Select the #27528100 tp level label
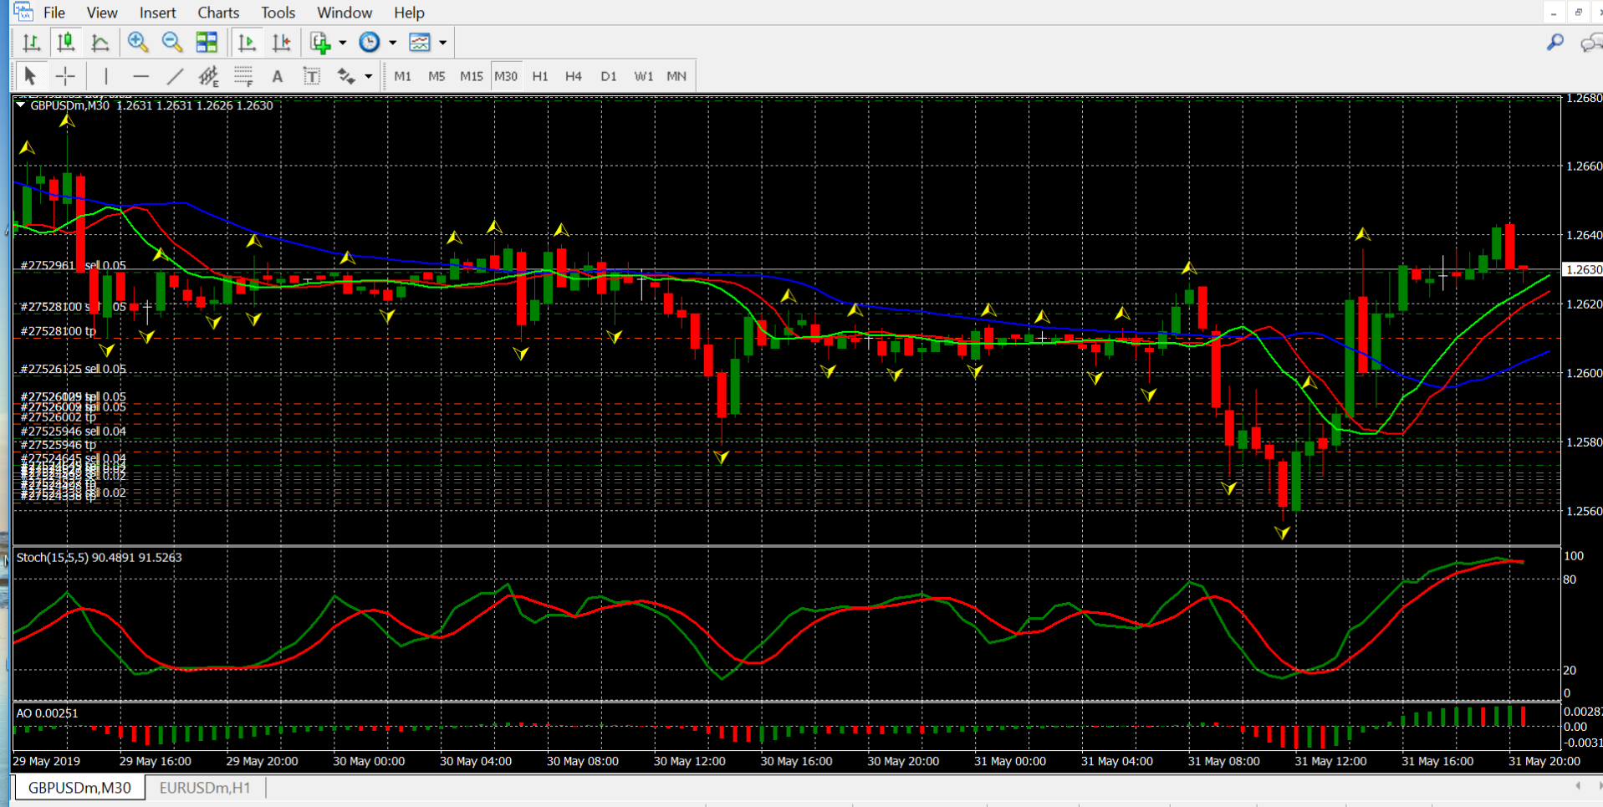This screenshot has height=807, width=1603. pyautogui.click(x=58, y=331)
